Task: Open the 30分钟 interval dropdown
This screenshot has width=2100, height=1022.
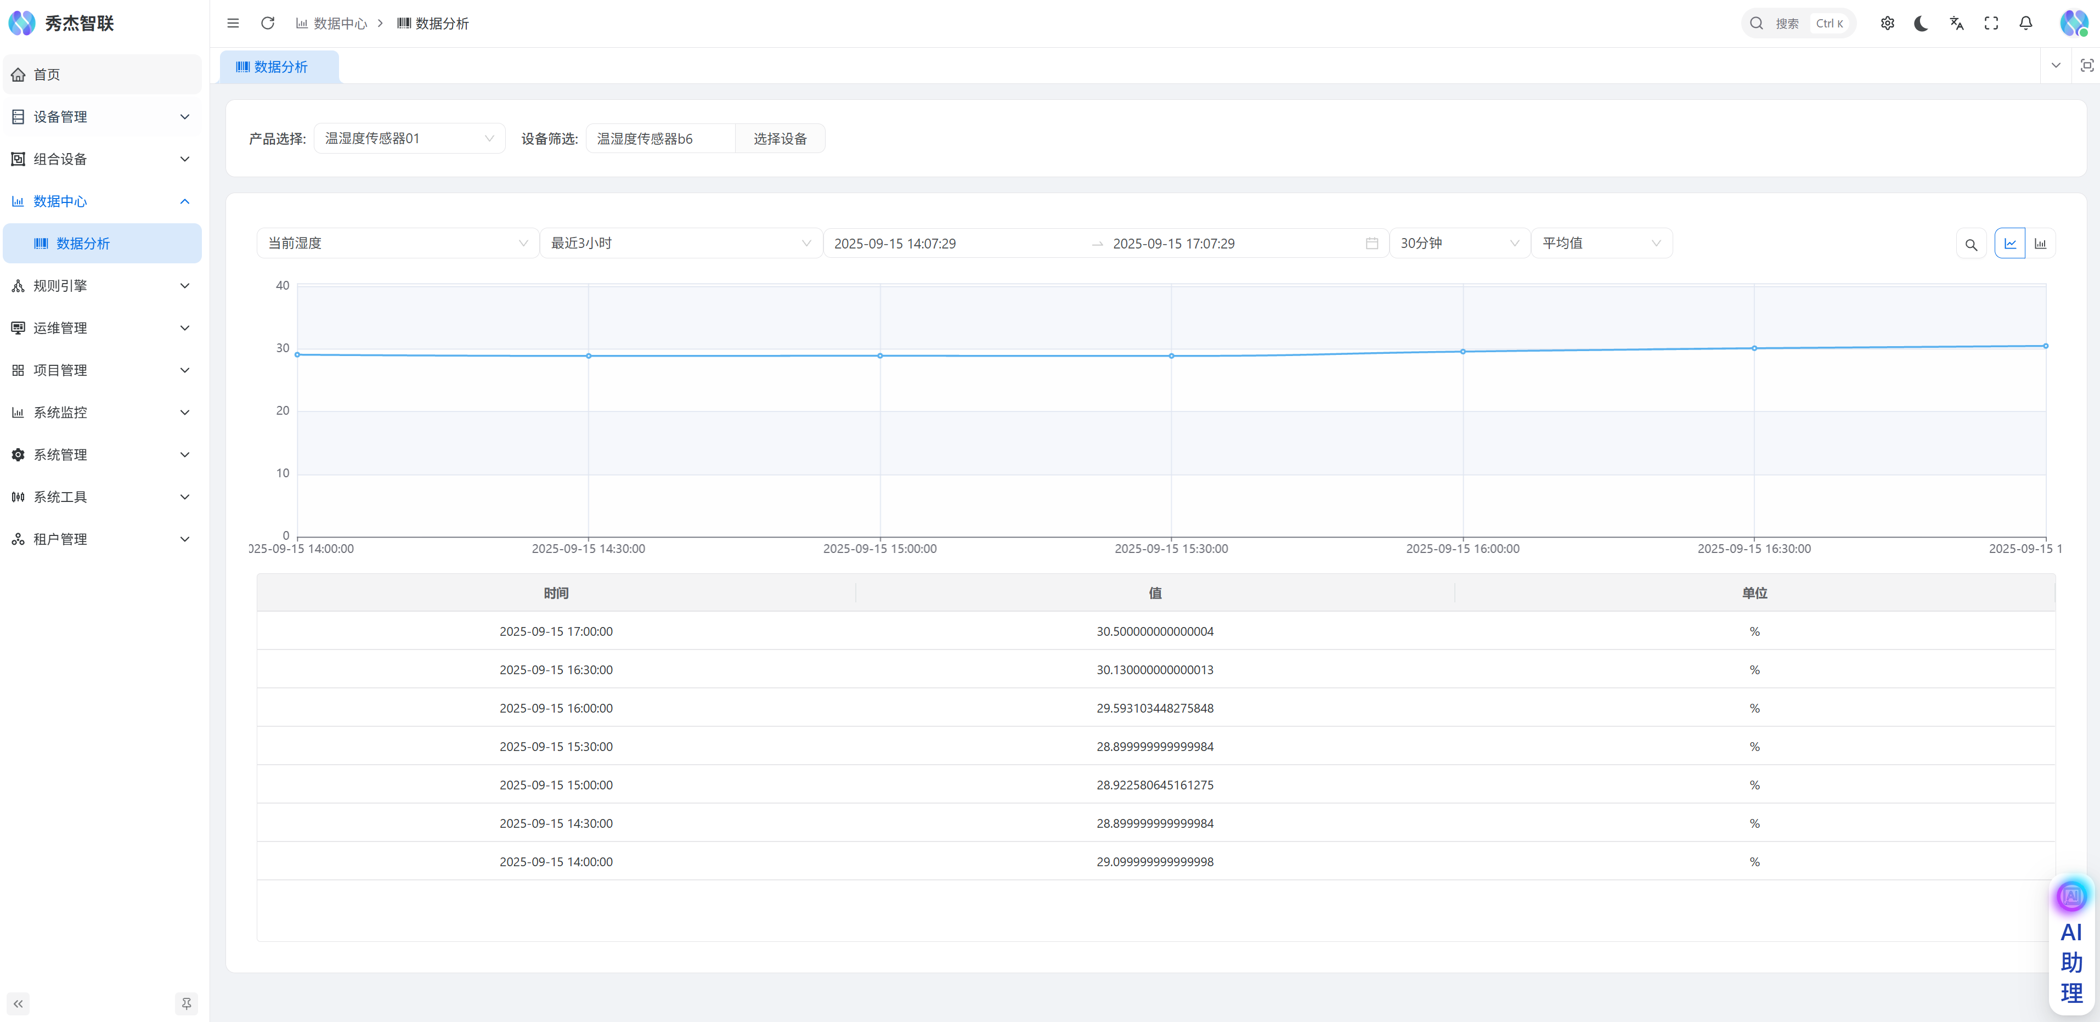Action: click(x=1458, y=243)
